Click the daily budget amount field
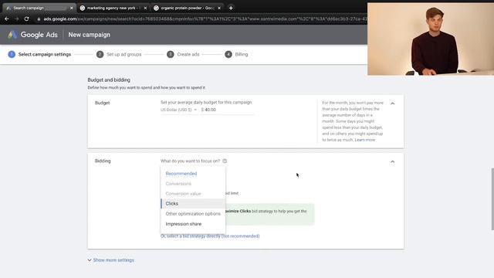Viewport: 494px width, 278px height. pos(227,110)
